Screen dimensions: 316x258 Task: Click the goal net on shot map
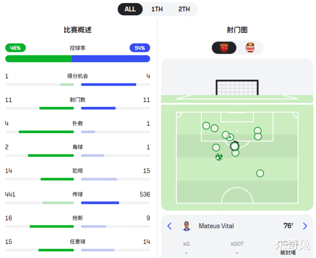point(237,87)
